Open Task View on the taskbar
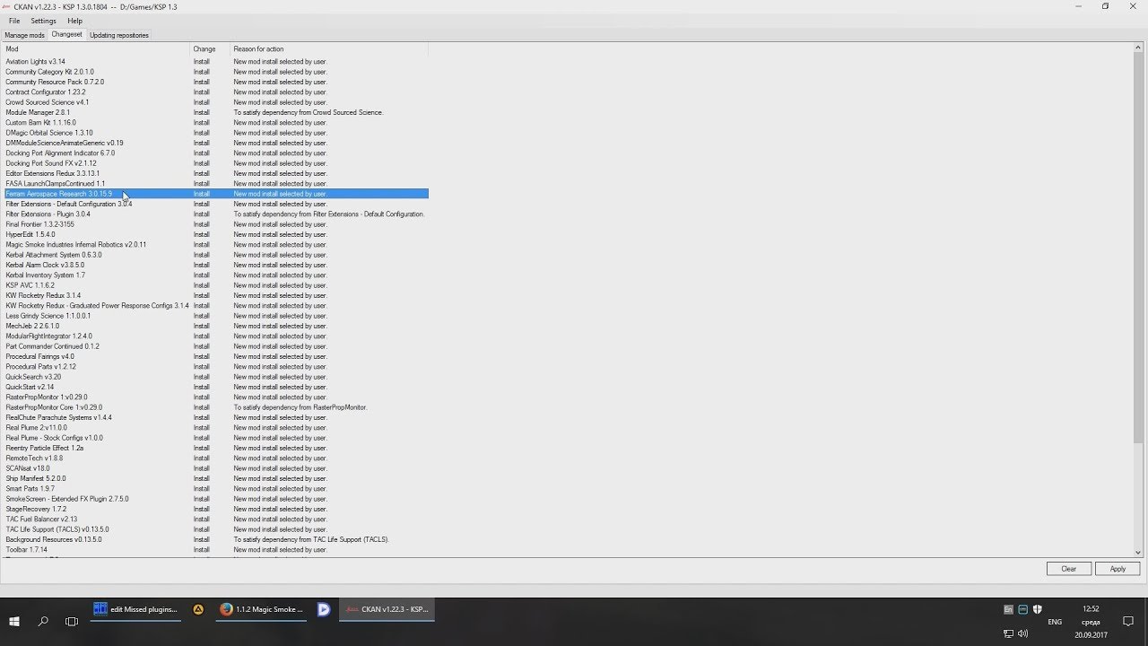1148x646 pixels. pos(72,621)
